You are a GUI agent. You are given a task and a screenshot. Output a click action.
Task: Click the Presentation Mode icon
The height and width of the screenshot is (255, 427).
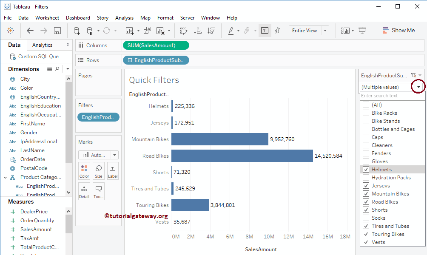[362, 31]
